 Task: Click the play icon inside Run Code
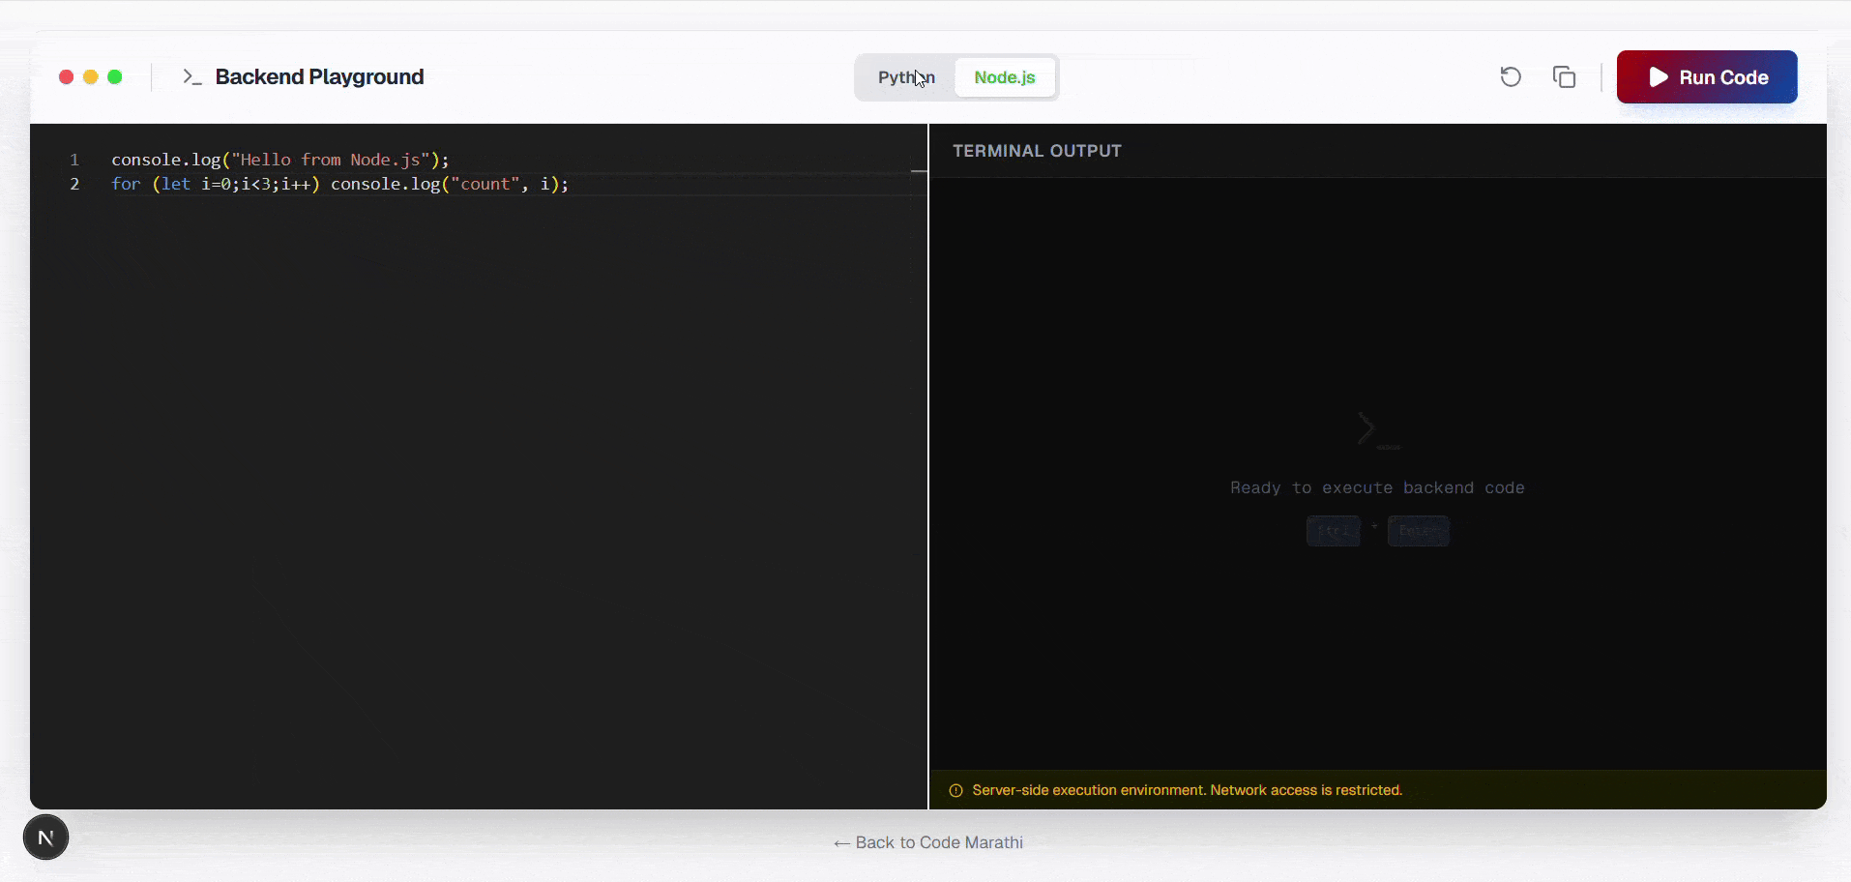coord(1659,76)
